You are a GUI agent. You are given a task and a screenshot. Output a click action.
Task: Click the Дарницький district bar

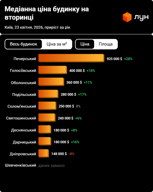click(45, 142)
